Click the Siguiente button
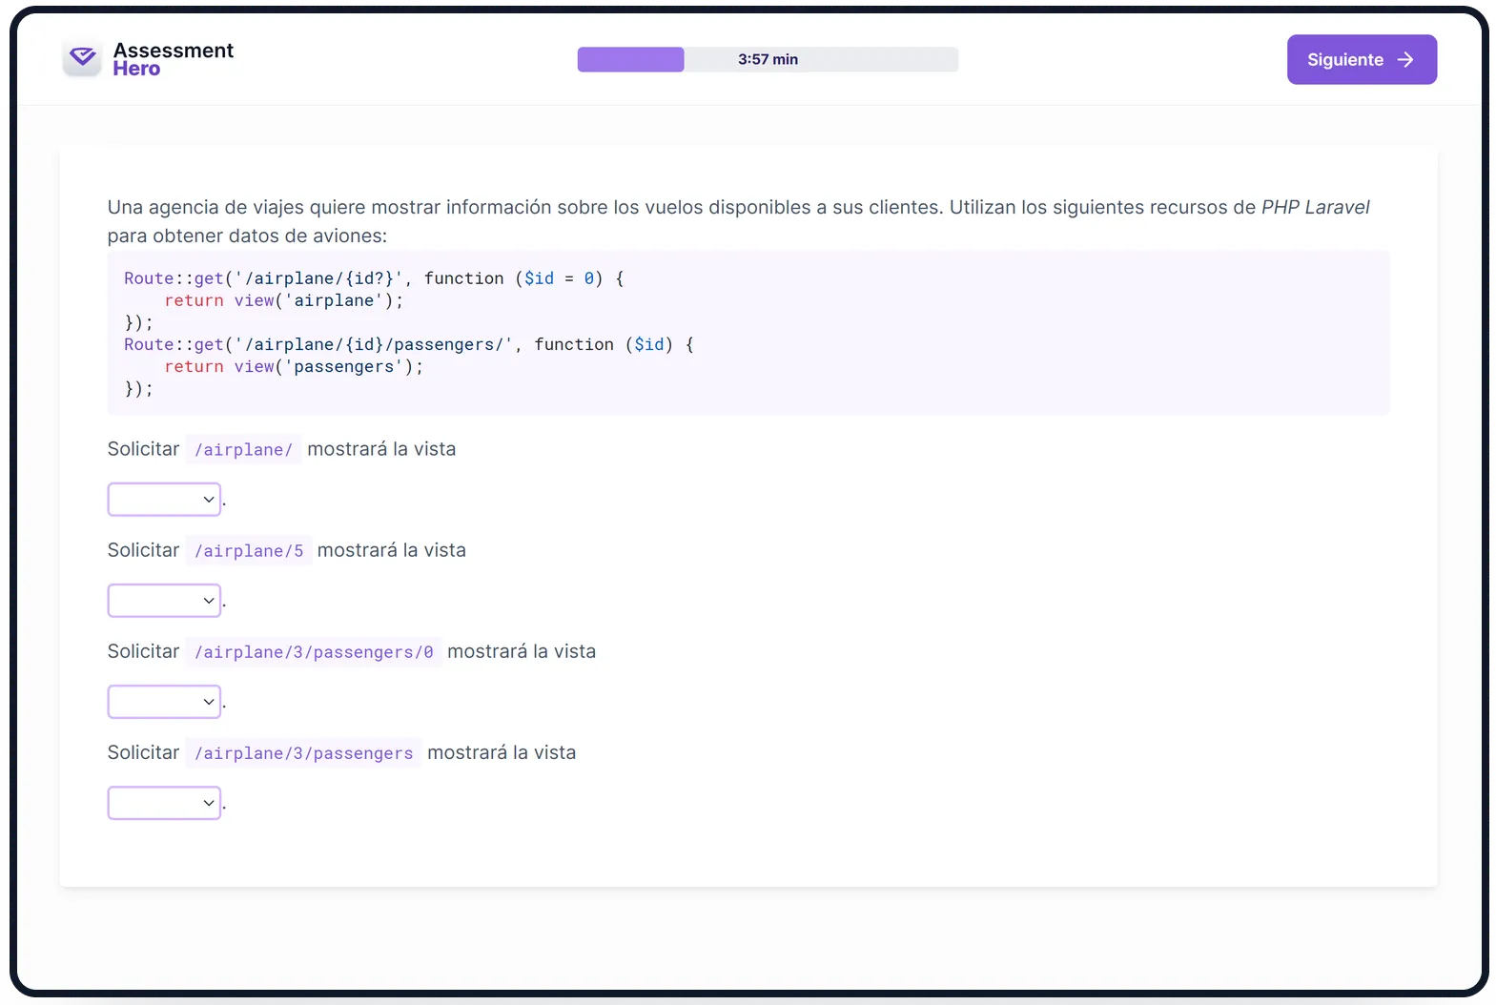The image size is (1496, 1005). tap(1362, 59)
